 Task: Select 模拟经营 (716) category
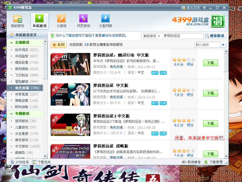click(25, 63)
